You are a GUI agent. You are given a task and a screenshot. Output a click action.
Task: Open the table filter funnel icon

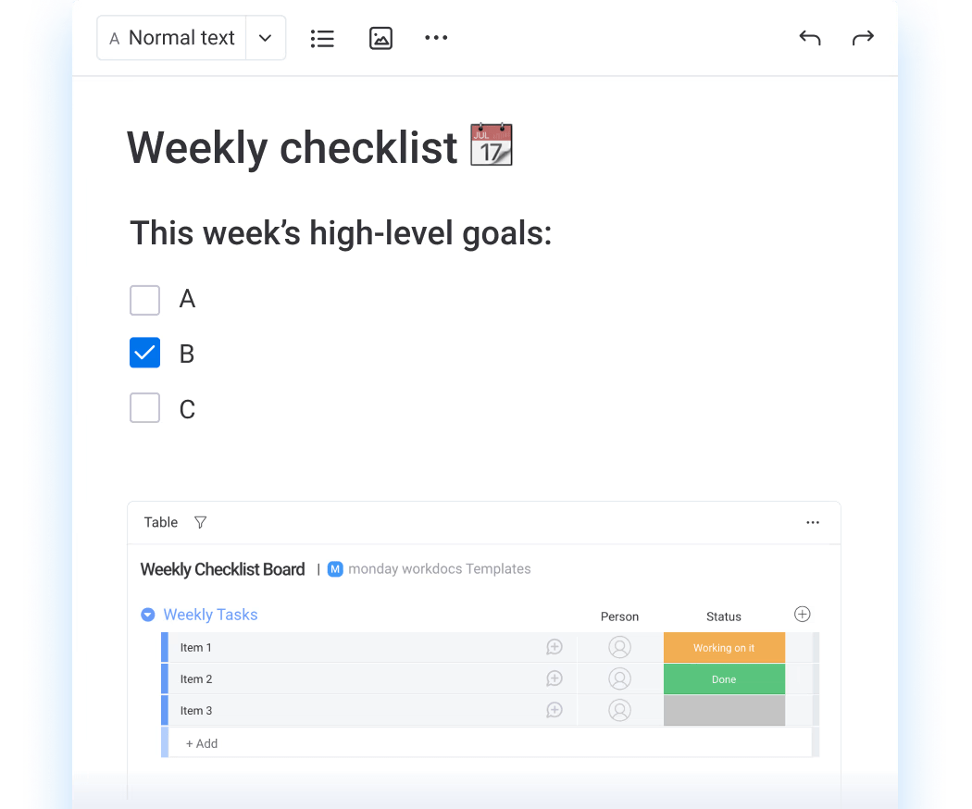tap(200, 523)
